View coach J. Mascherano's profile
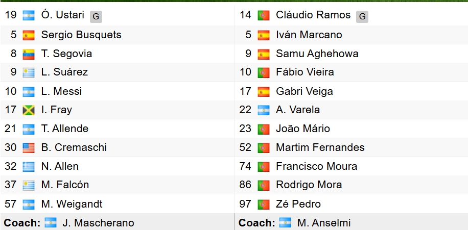 [98, 223]
